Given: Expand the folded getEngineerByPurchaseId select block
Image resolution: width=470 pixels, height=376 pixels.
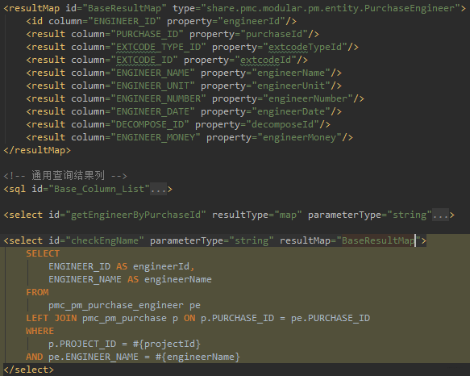Looking at the screenshot, I should click(x=440, y=215).
